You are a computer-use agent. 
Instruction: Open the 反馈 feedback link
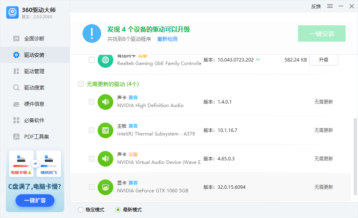tap(316, 6)
